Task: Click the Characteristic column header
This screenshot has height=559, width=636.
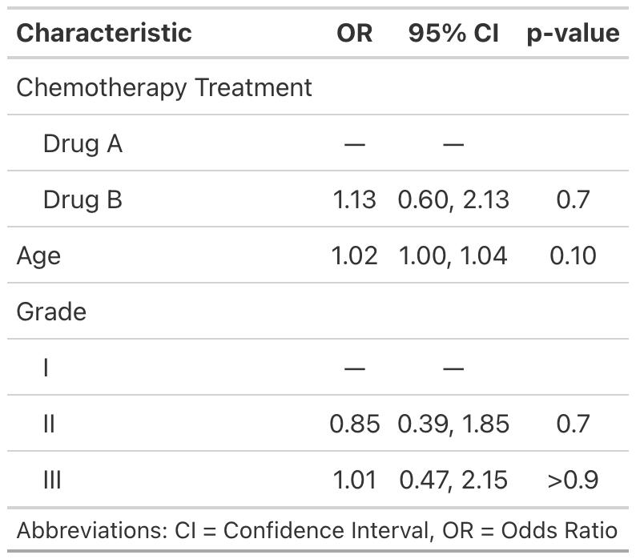Action: point(104,33)
